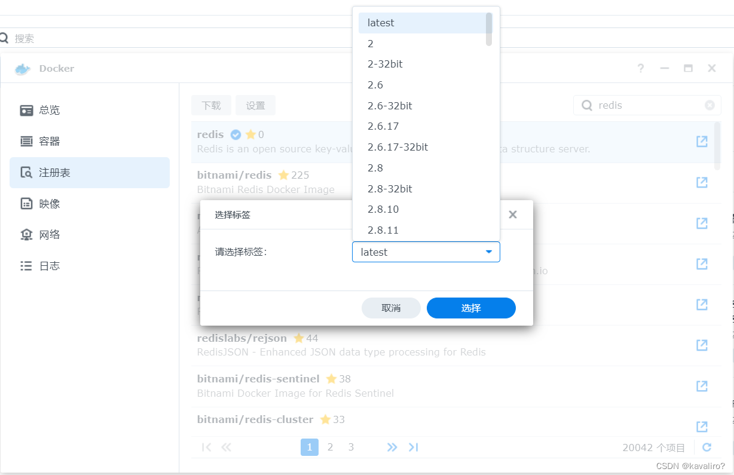Go to results page 1

pyautogui.click(x=310, y=447)
